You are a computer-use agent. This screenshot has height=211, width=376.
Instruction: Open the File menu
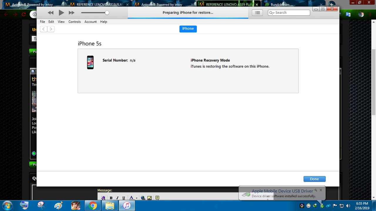[42, 22]
